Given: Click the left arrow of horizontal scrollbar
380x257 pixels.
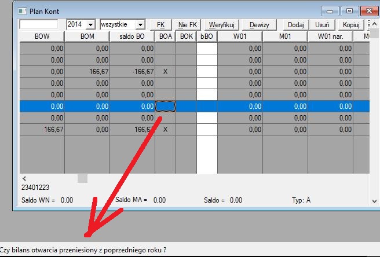Looking at the screenshot, I should pos(24,179).
